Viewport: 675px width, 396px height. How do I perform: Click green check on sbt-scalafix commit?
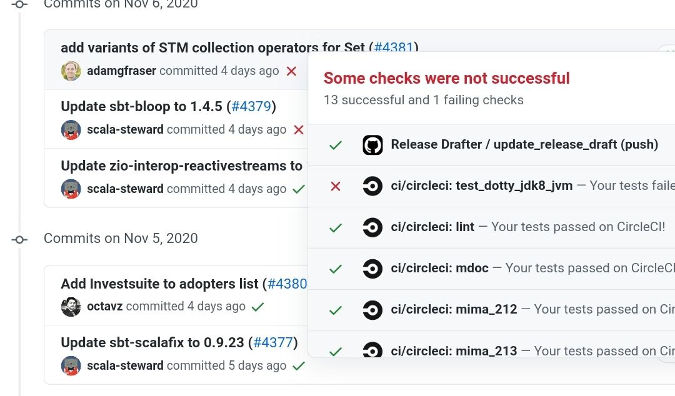click(298, 366)
